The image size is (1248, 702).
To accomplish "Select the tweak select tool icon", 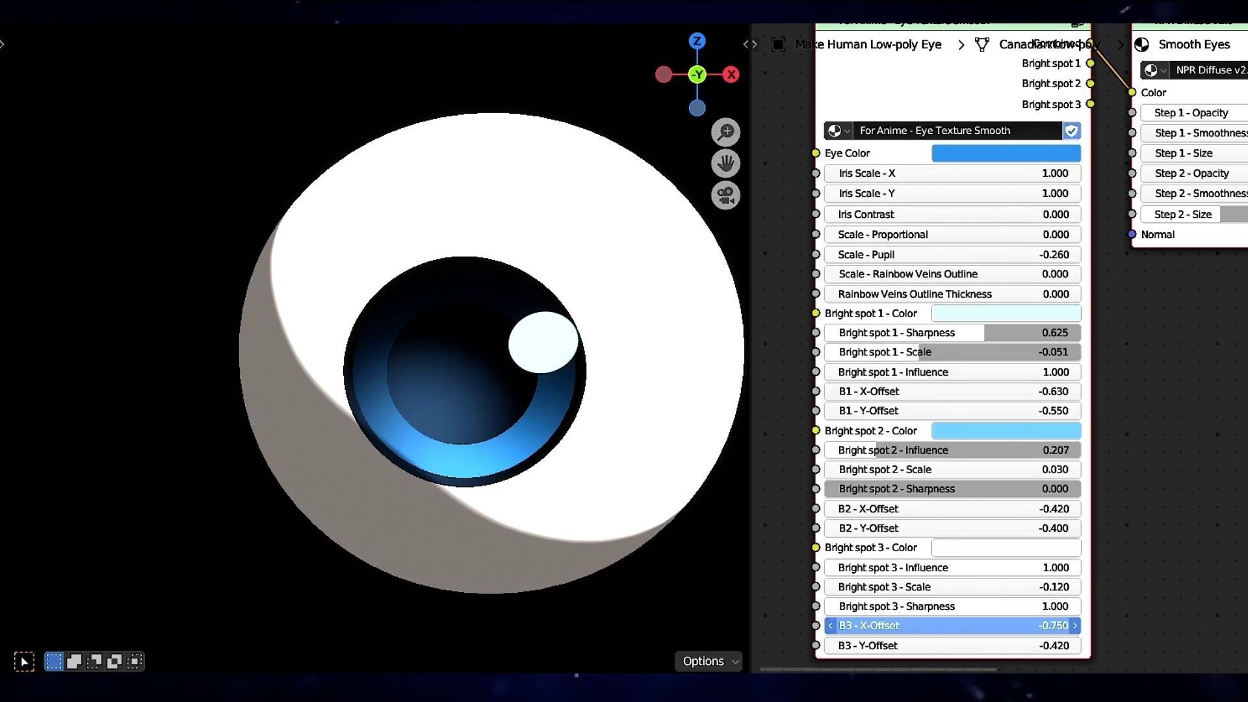I will coord(24,662).
